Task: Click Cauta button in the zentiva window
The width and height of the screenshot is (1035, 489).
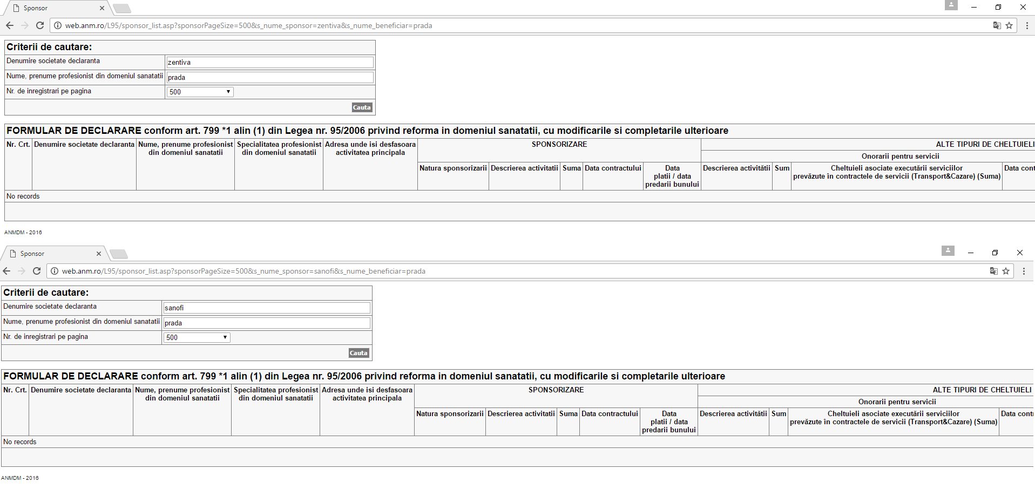Action: pos(362,107)
